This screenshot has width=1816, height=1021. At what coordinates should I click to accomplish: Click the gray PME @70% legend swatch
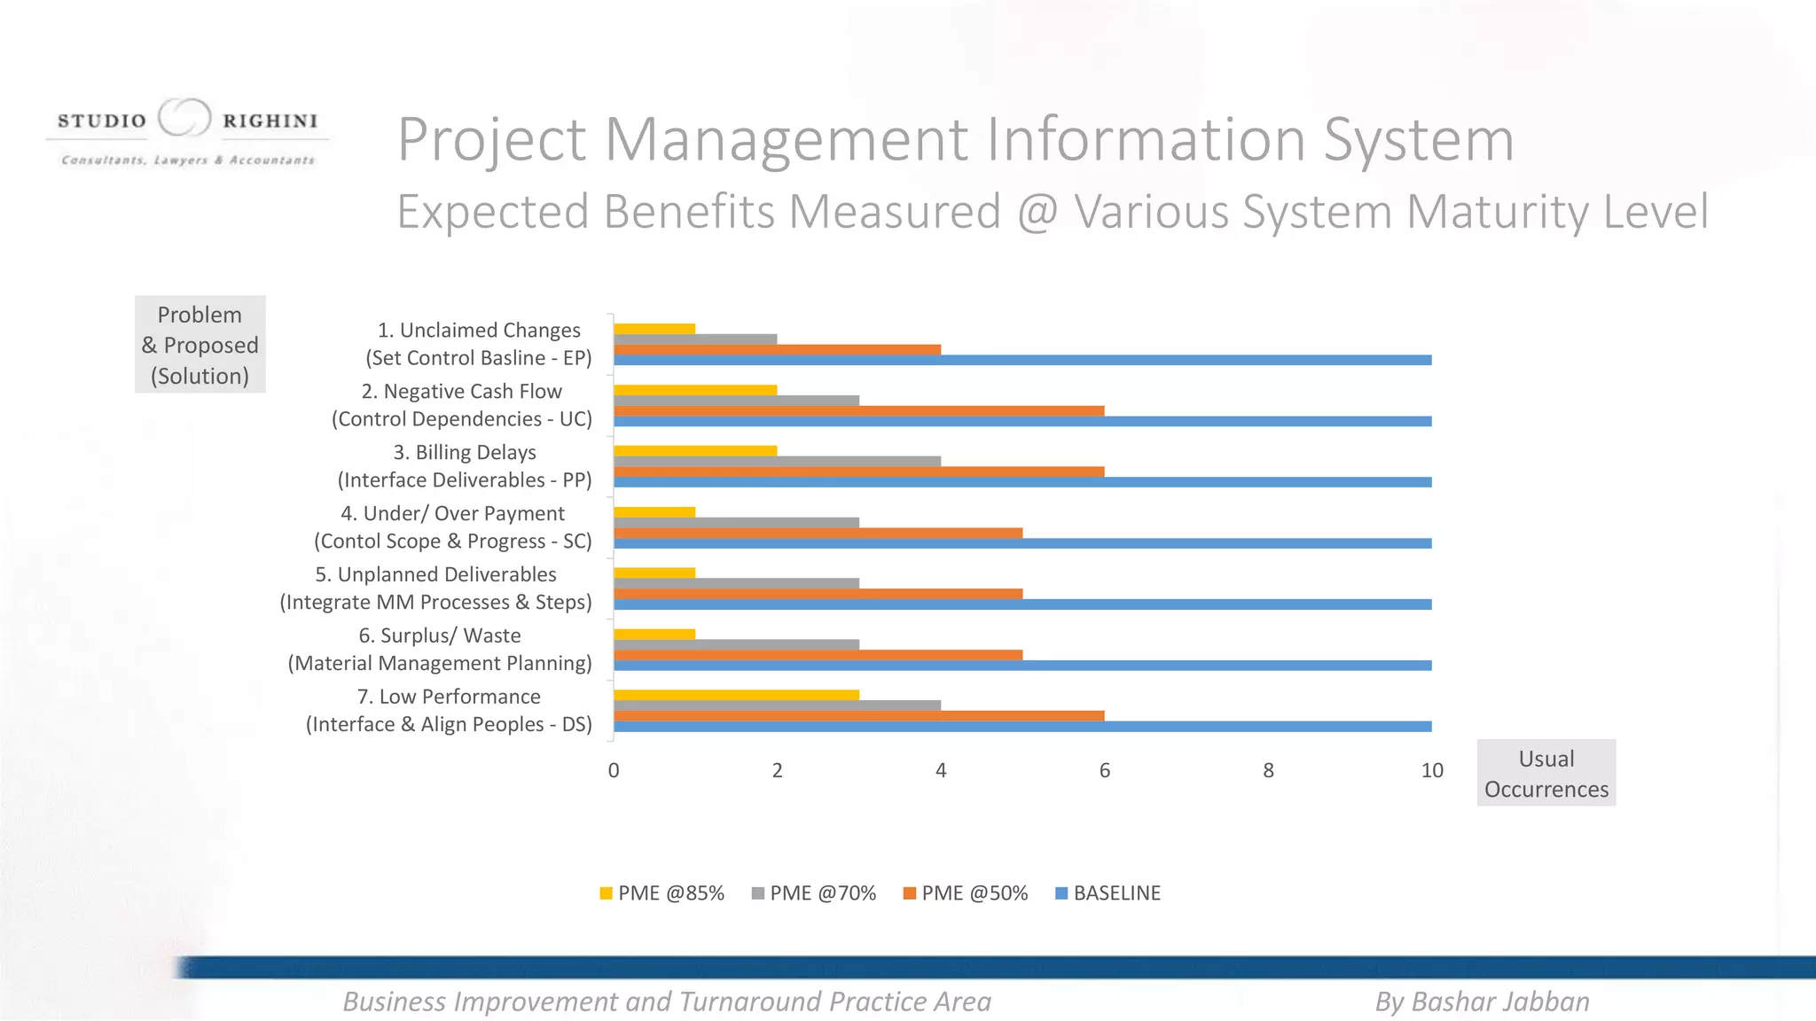pos(758,893)
